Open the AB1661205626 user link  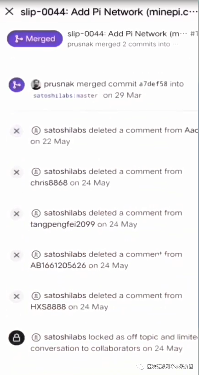(58, 266)
